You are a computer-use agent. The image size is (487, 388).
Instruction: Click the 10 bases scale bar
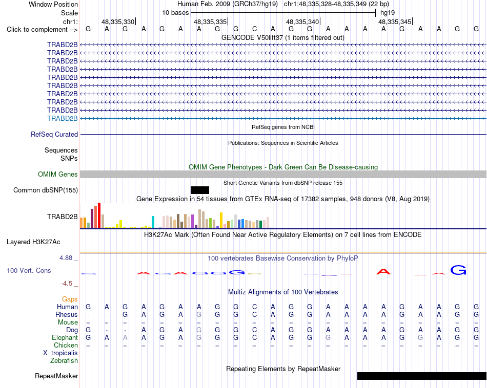(283, 13)
